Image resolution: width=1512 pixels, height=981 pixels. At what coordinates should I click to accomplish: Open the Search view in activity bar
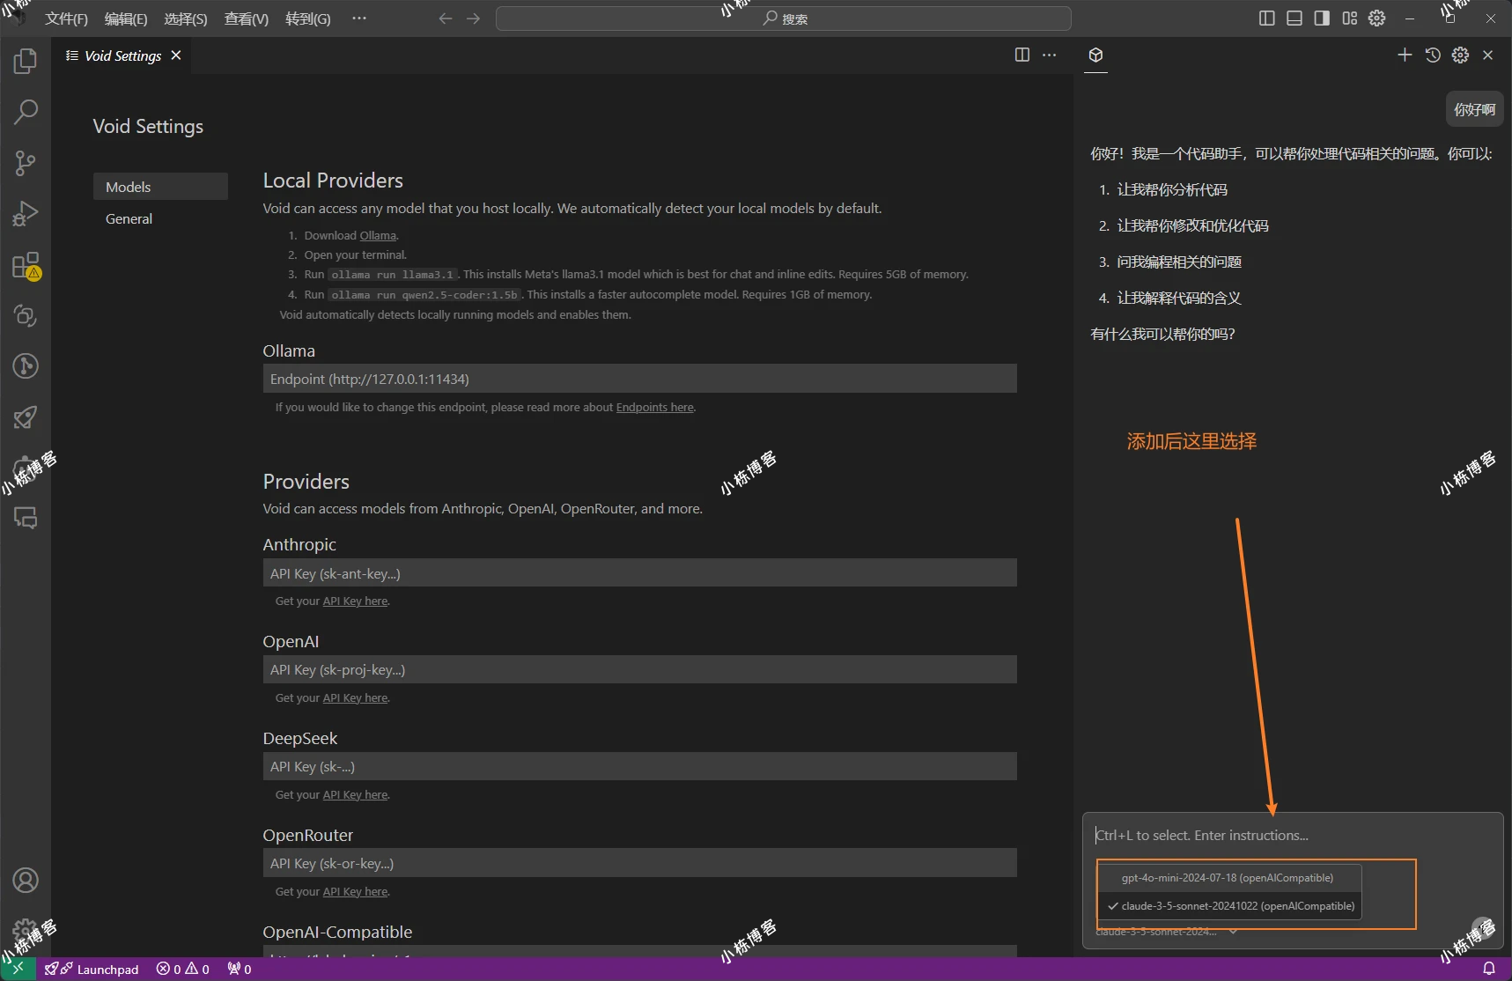[26, 112]
